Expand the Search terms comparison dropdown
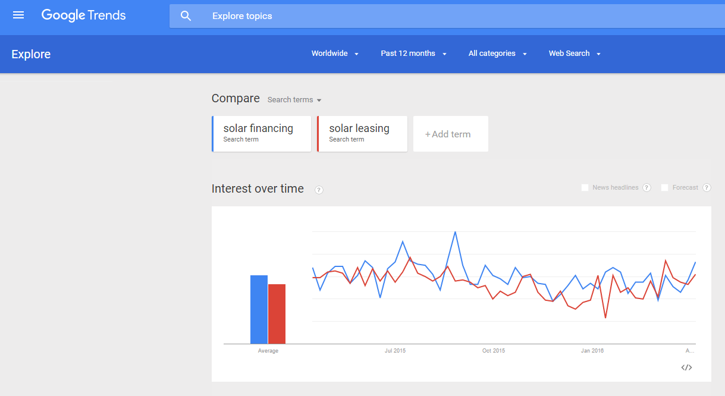 tap(294, 99)
